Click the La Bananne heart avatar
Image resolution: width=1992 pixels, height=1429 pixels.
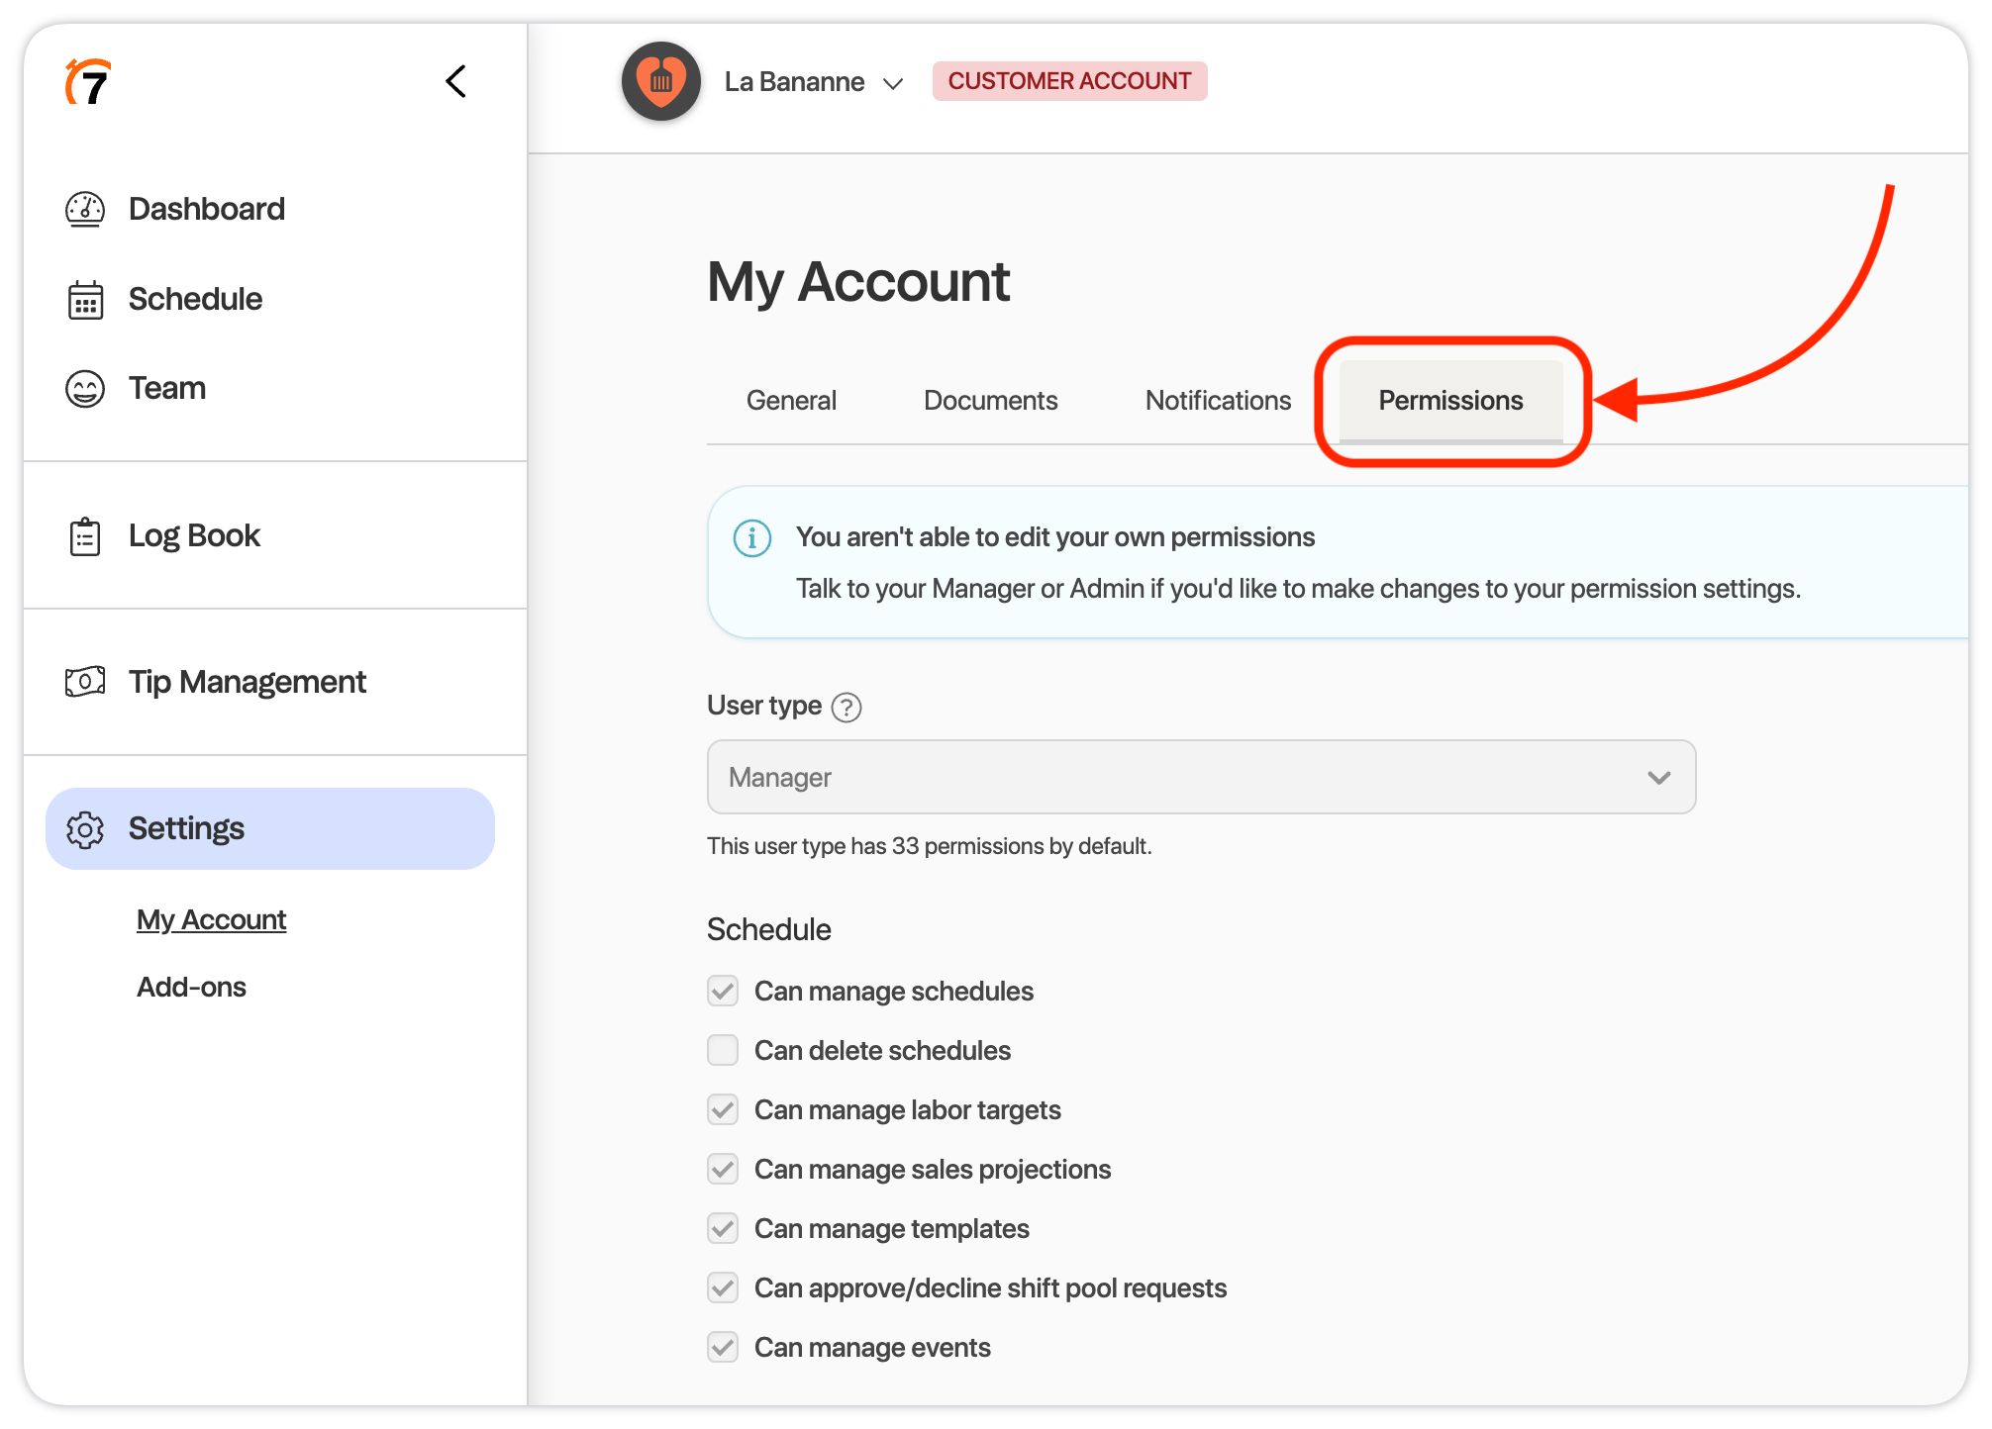661,81
